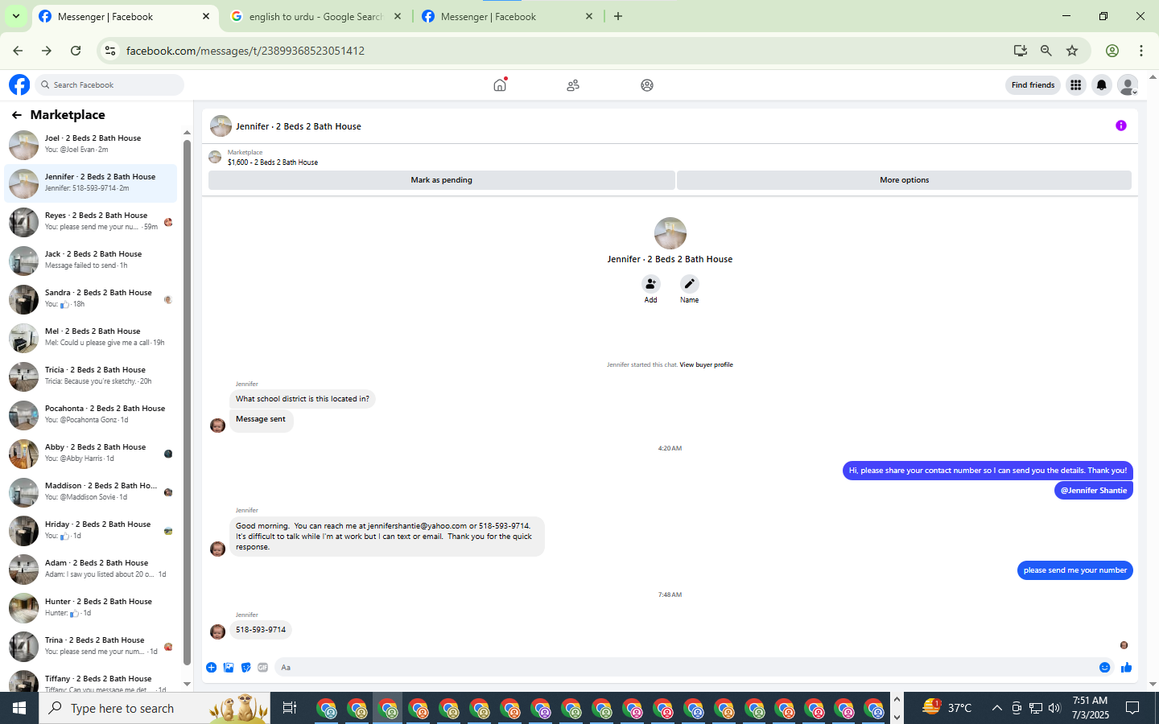
Task: Open Task View on the taskbar
Action: pos(290,708)
